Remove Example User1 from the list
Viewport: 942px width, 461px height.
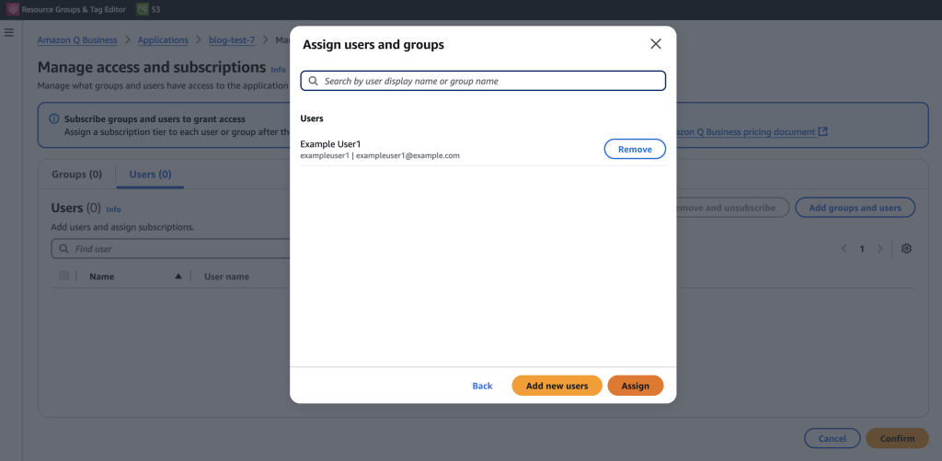click(x=635, y=150)
